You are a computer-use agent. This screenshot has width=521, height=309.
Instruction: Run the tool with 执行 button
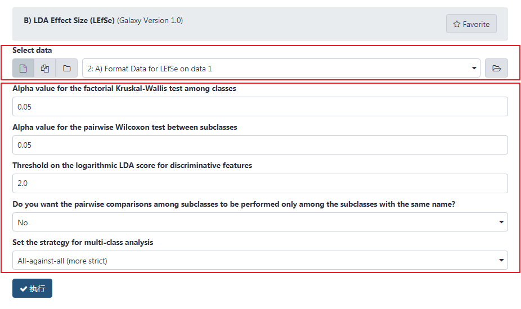click(x=32, y=288)
